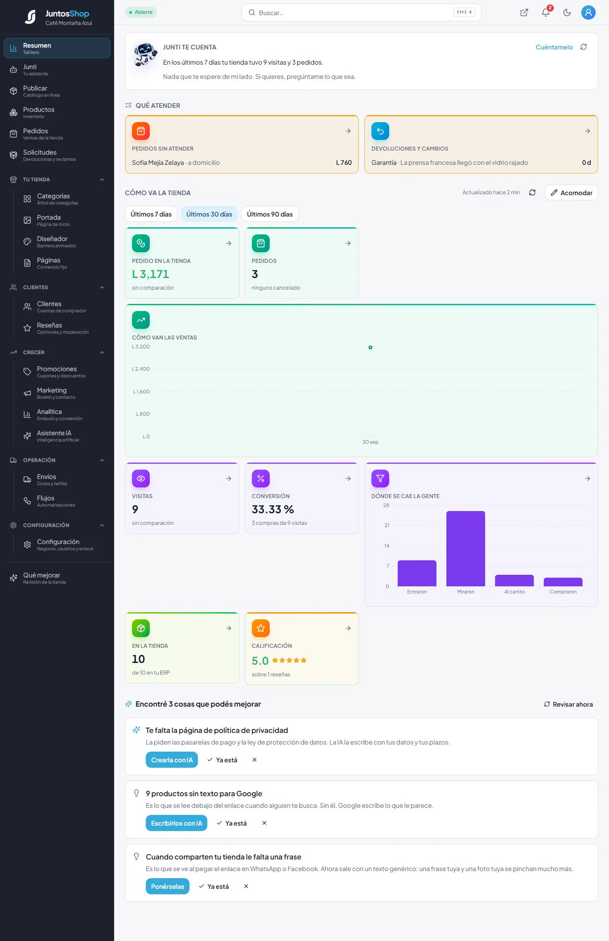
Task: Open the Calificación card arrow
Action: 348,628
